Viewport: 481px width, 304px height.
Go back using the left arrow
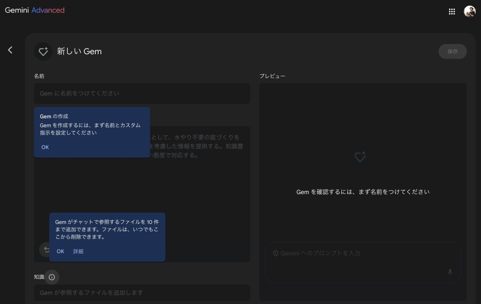(10, 50)
